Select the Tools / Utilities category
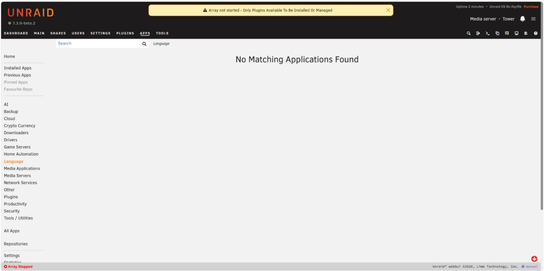 (x=18, y=218)
